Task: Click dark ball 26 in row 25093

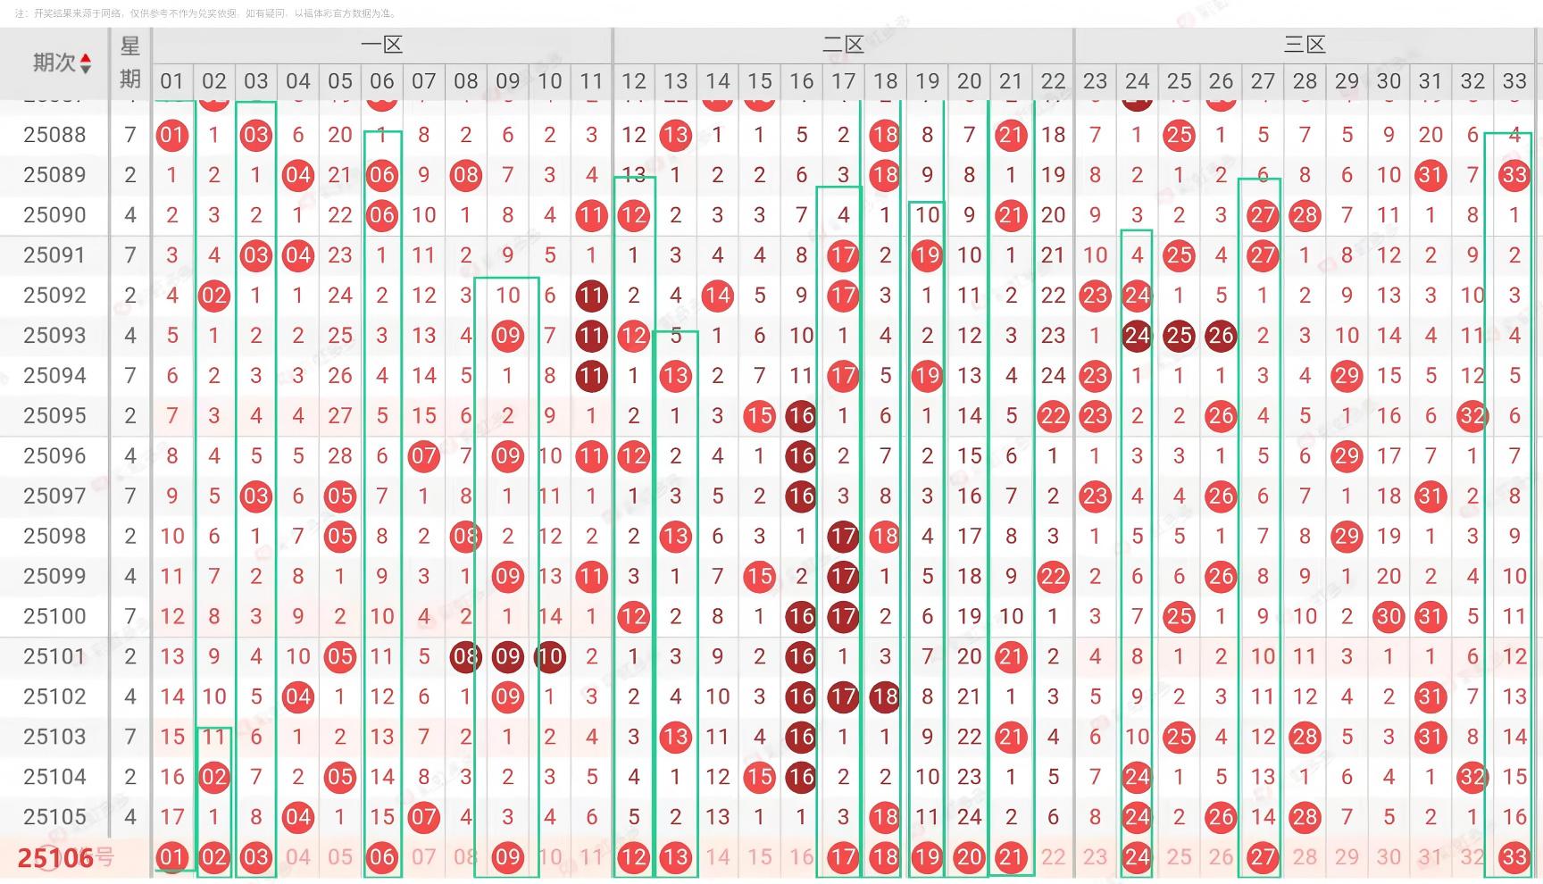Action: click(1220, 336)
